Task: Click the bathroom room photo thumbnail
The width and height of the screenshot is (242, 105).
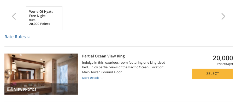Action: [41, 70]
